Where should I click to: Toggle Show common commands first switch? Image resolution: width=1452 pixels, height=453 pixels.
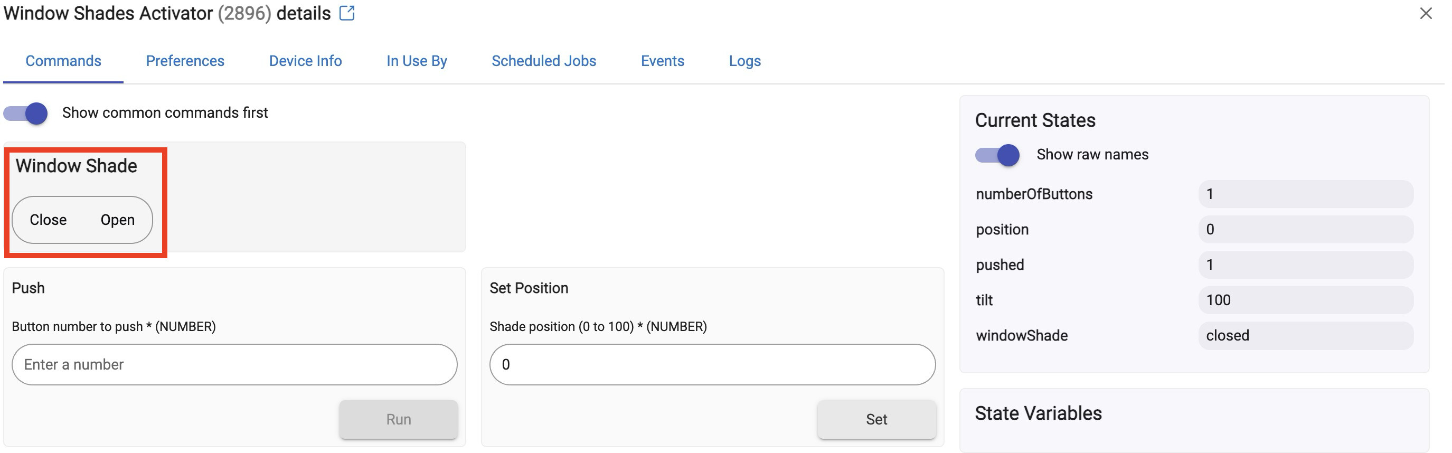25,113
